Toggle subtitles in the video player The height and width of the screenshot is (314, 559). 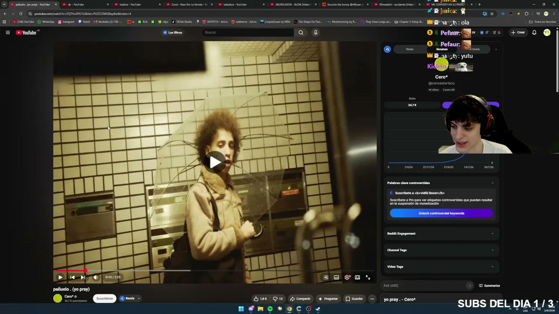tap(336, 277)
